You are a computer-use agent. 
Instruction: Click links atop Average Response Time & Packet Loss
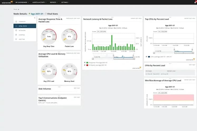pos(73,18)
